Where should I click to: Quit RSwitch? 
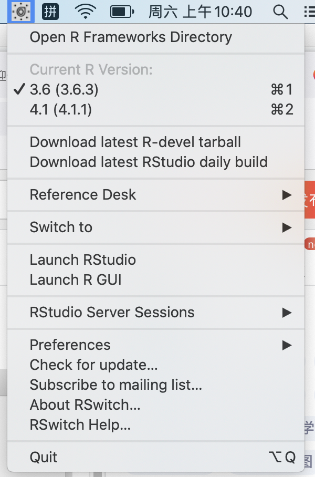pyautogui.click(x=43, y=457)
